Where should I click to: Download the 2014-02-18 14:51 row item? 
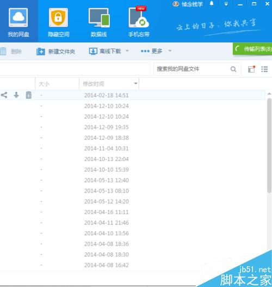coord(16,95)
